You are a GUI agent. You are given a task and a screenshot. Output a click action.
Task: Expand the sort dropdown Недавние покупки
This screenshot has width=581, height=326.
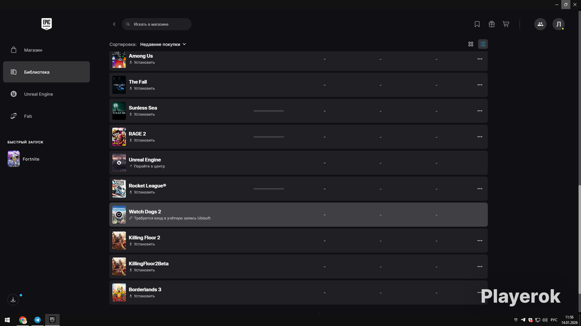[163, 44]
